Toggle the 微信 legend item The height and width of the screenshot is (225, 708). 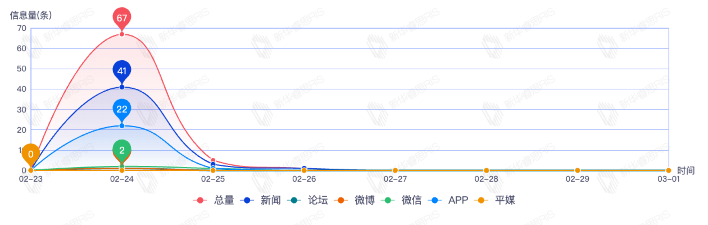pyautogui.click(x=401, y=200)
